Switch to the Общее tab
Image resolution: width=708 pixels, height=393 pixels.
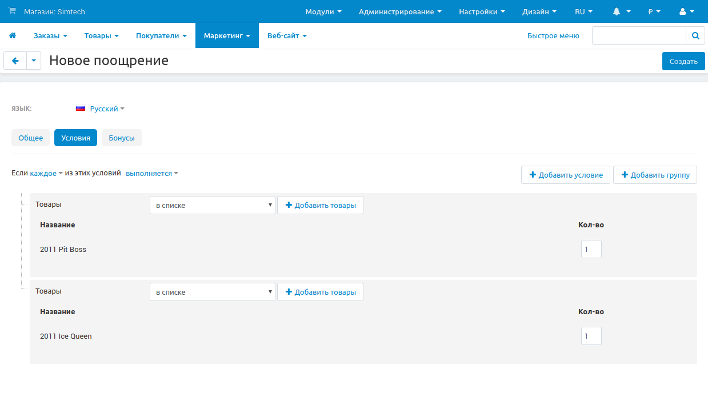coord(31,138)
